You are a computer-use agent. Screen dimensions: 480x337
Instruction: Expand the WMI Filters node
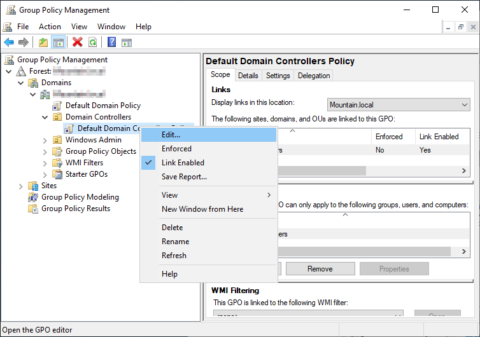tap(45, 163)
